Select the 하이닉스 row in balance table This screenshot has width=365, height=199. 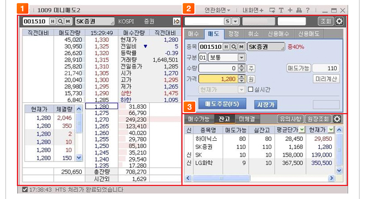(x=260, y=139)
